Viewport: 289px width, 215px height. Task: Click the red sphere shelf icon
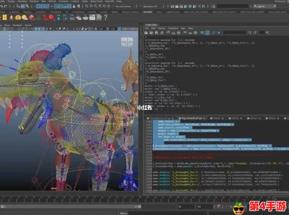(52, 17)
